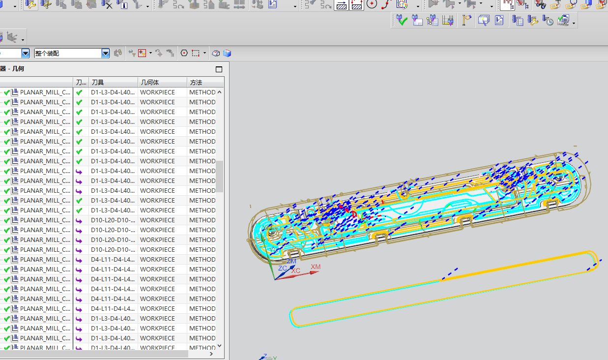Open dropdown arrow beside rectangle selection icon
The image size is (608, 360).
click(204, 53)
